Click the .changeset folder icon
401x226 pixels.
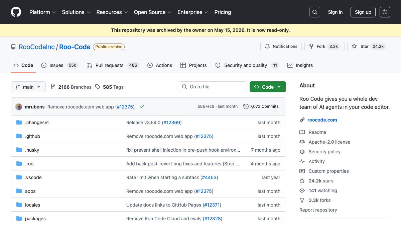tap(19, 123)
